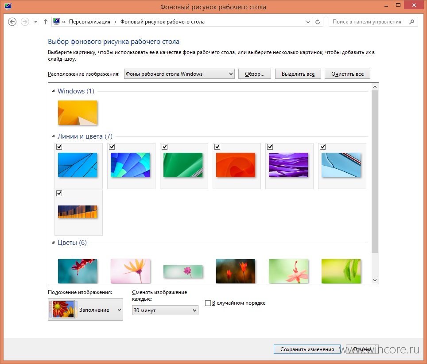Image resolution: width=427 pixels, height=364 pixels.
Task: Click the wallpaper list scrollbar thumb
Action: pos(375,171)
